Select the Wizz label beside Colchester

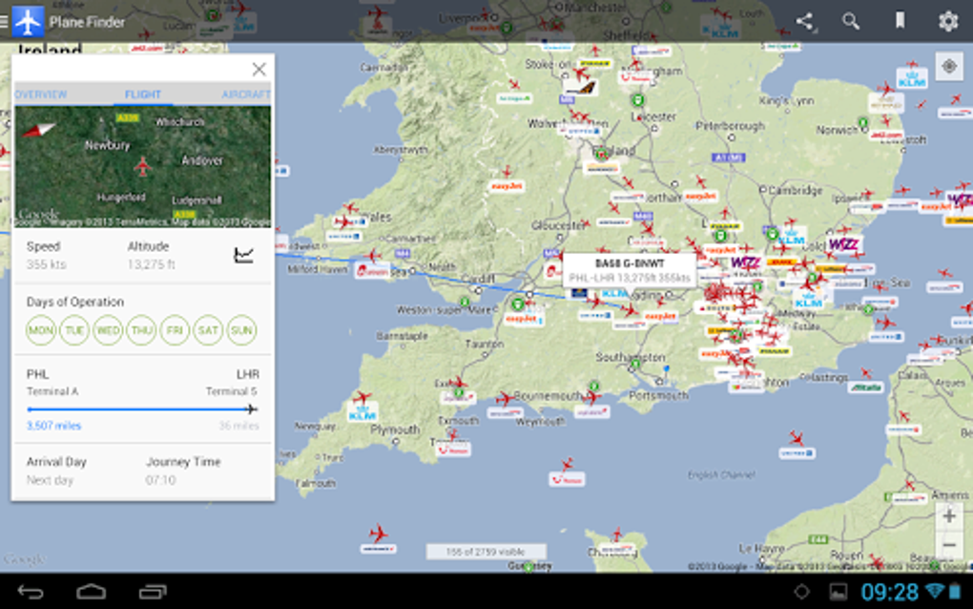click(x=843, y=244)
